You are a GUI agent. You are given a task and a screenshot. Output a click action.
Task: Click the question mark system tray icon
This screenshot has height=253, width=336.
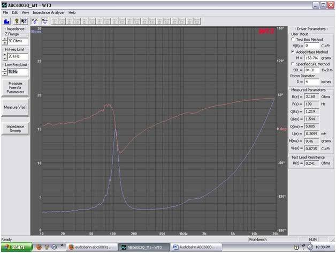point(296,248)
